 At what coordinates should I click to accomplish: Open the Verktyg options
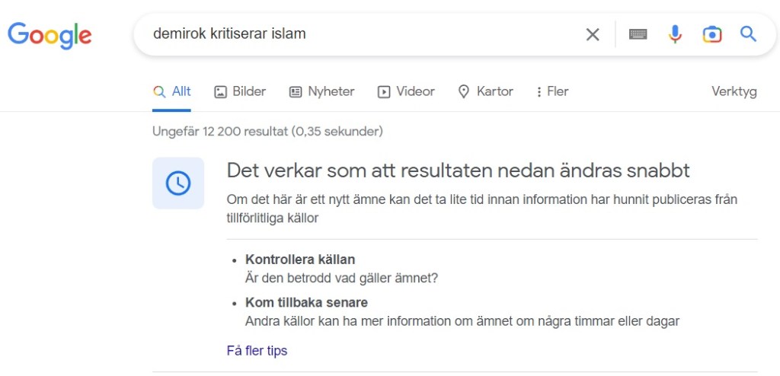click(734, 92)
